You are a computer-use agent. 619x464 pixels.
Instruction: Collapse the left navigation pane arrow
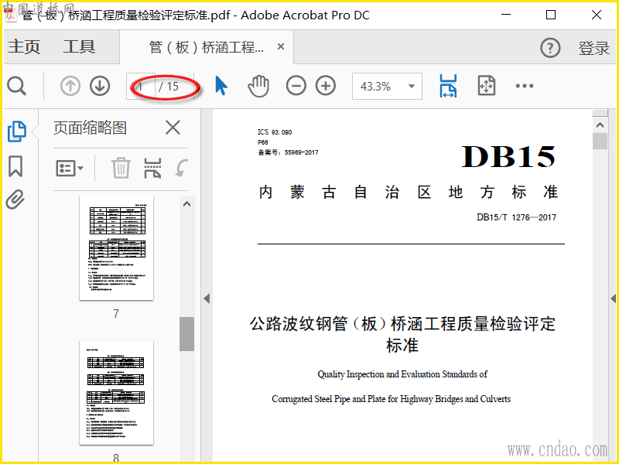pyautogui.click(x=207, y=299)
